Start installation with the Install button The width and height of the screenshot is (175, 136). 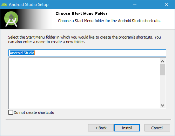127,128
